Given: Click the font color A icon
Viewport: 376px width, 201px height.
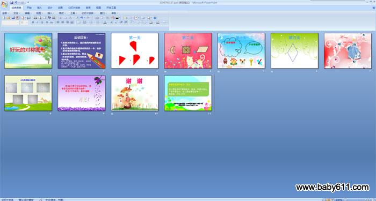Looking at the screenshot, I should pos(105,23).
